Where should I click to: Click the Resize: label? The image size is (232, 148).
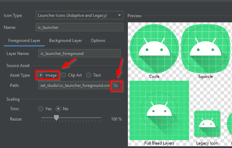click(x=16, y=119)
